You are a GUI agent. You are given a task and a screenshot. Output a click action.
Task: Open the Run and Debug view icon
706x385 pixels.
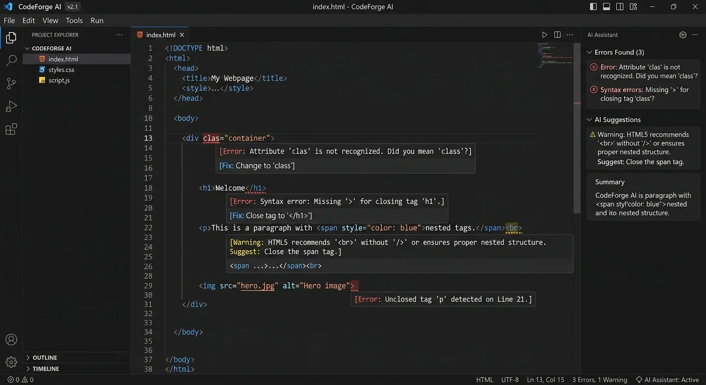click(x=11, y=107)
